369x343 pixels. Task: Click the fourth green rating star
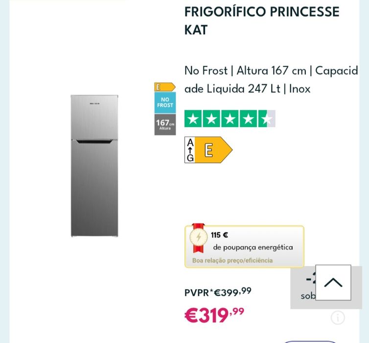(x=248, y=119)
